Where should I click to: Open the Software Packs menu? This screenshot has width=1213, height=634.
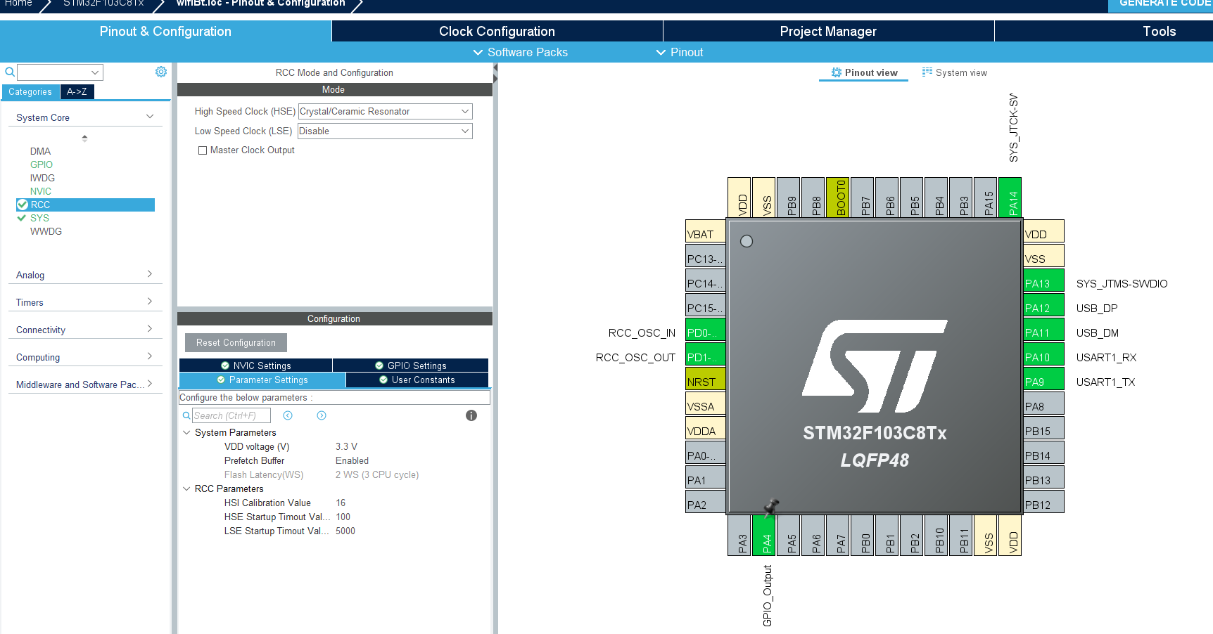coord(520,52)
